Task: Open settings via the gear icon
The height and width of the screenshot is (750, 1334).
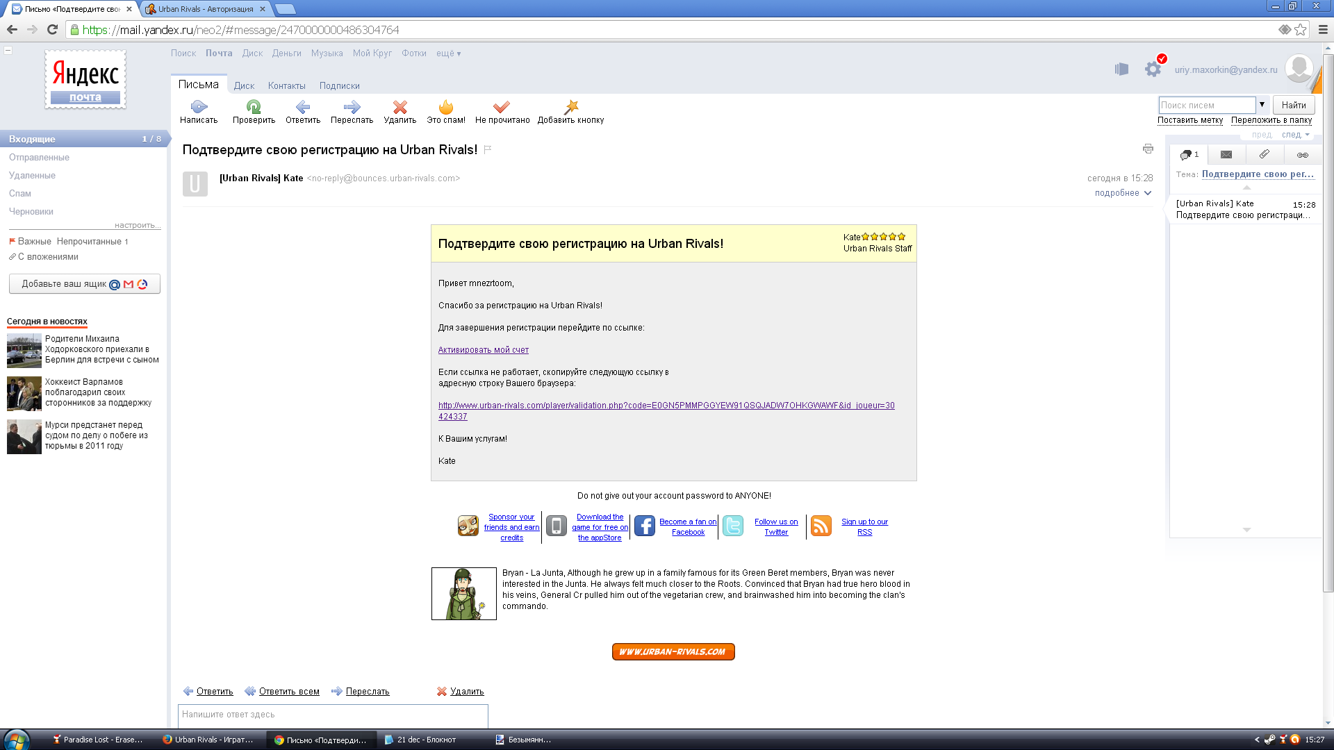Action: (x=1153, y=69)
